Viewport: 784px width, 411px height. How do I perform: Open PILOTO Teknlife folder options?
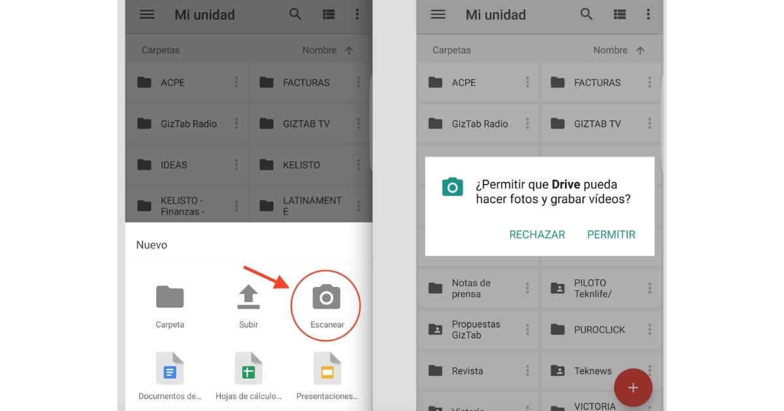coord(649,288)
